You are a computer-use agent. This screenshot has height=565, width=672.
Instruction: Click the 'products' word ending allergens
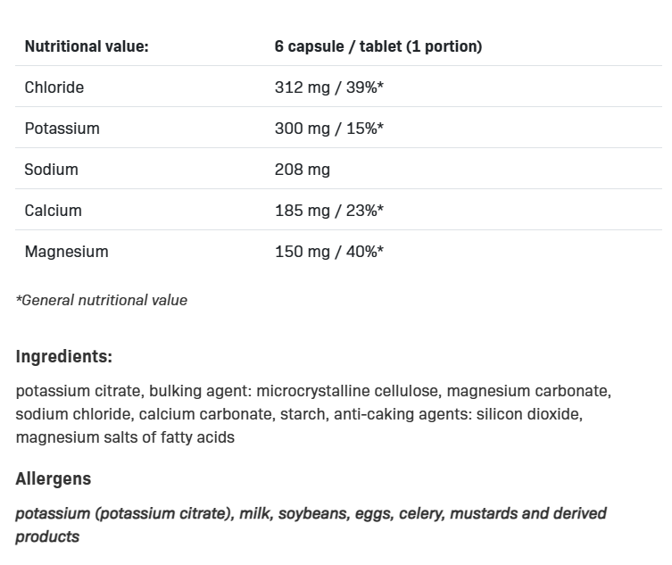tap(47, 536)
